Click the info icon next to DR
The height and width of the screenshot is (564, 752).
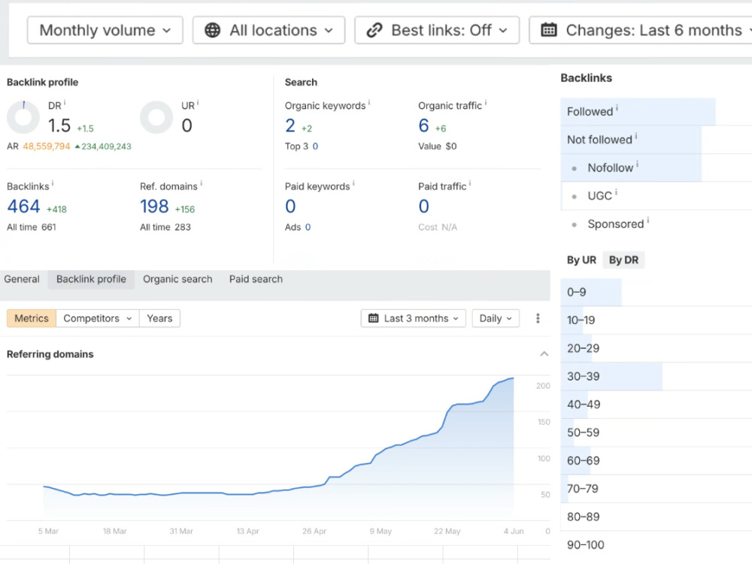(x=65, y=103)
